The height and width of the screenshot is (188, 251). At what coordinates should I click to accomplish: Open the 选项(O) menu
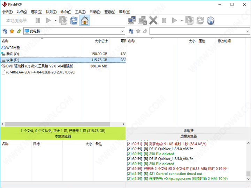(37, 12)
